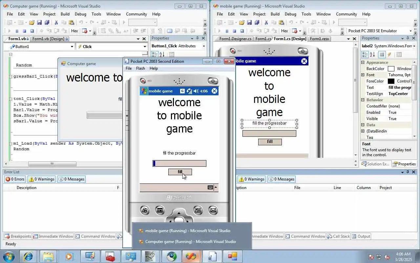Switch to Form1.resx tab
420x263 pixels.
tap(320, 39)
